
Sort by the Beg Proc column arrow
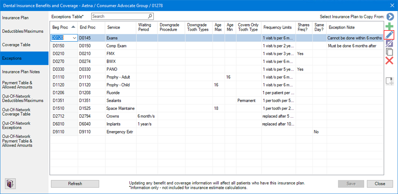click(x=73, y=27)
